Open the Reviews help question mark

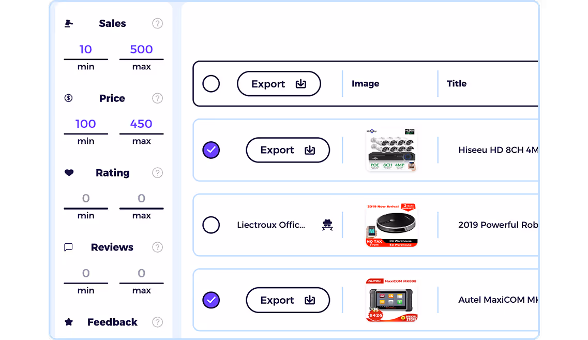pos(158,247)
